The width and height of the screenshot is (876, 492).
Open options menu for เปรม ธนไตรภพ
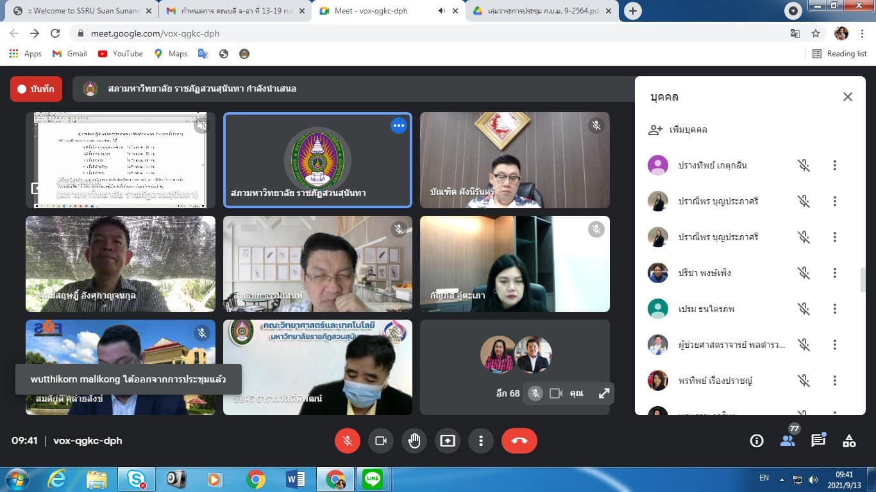click(834, 309)
